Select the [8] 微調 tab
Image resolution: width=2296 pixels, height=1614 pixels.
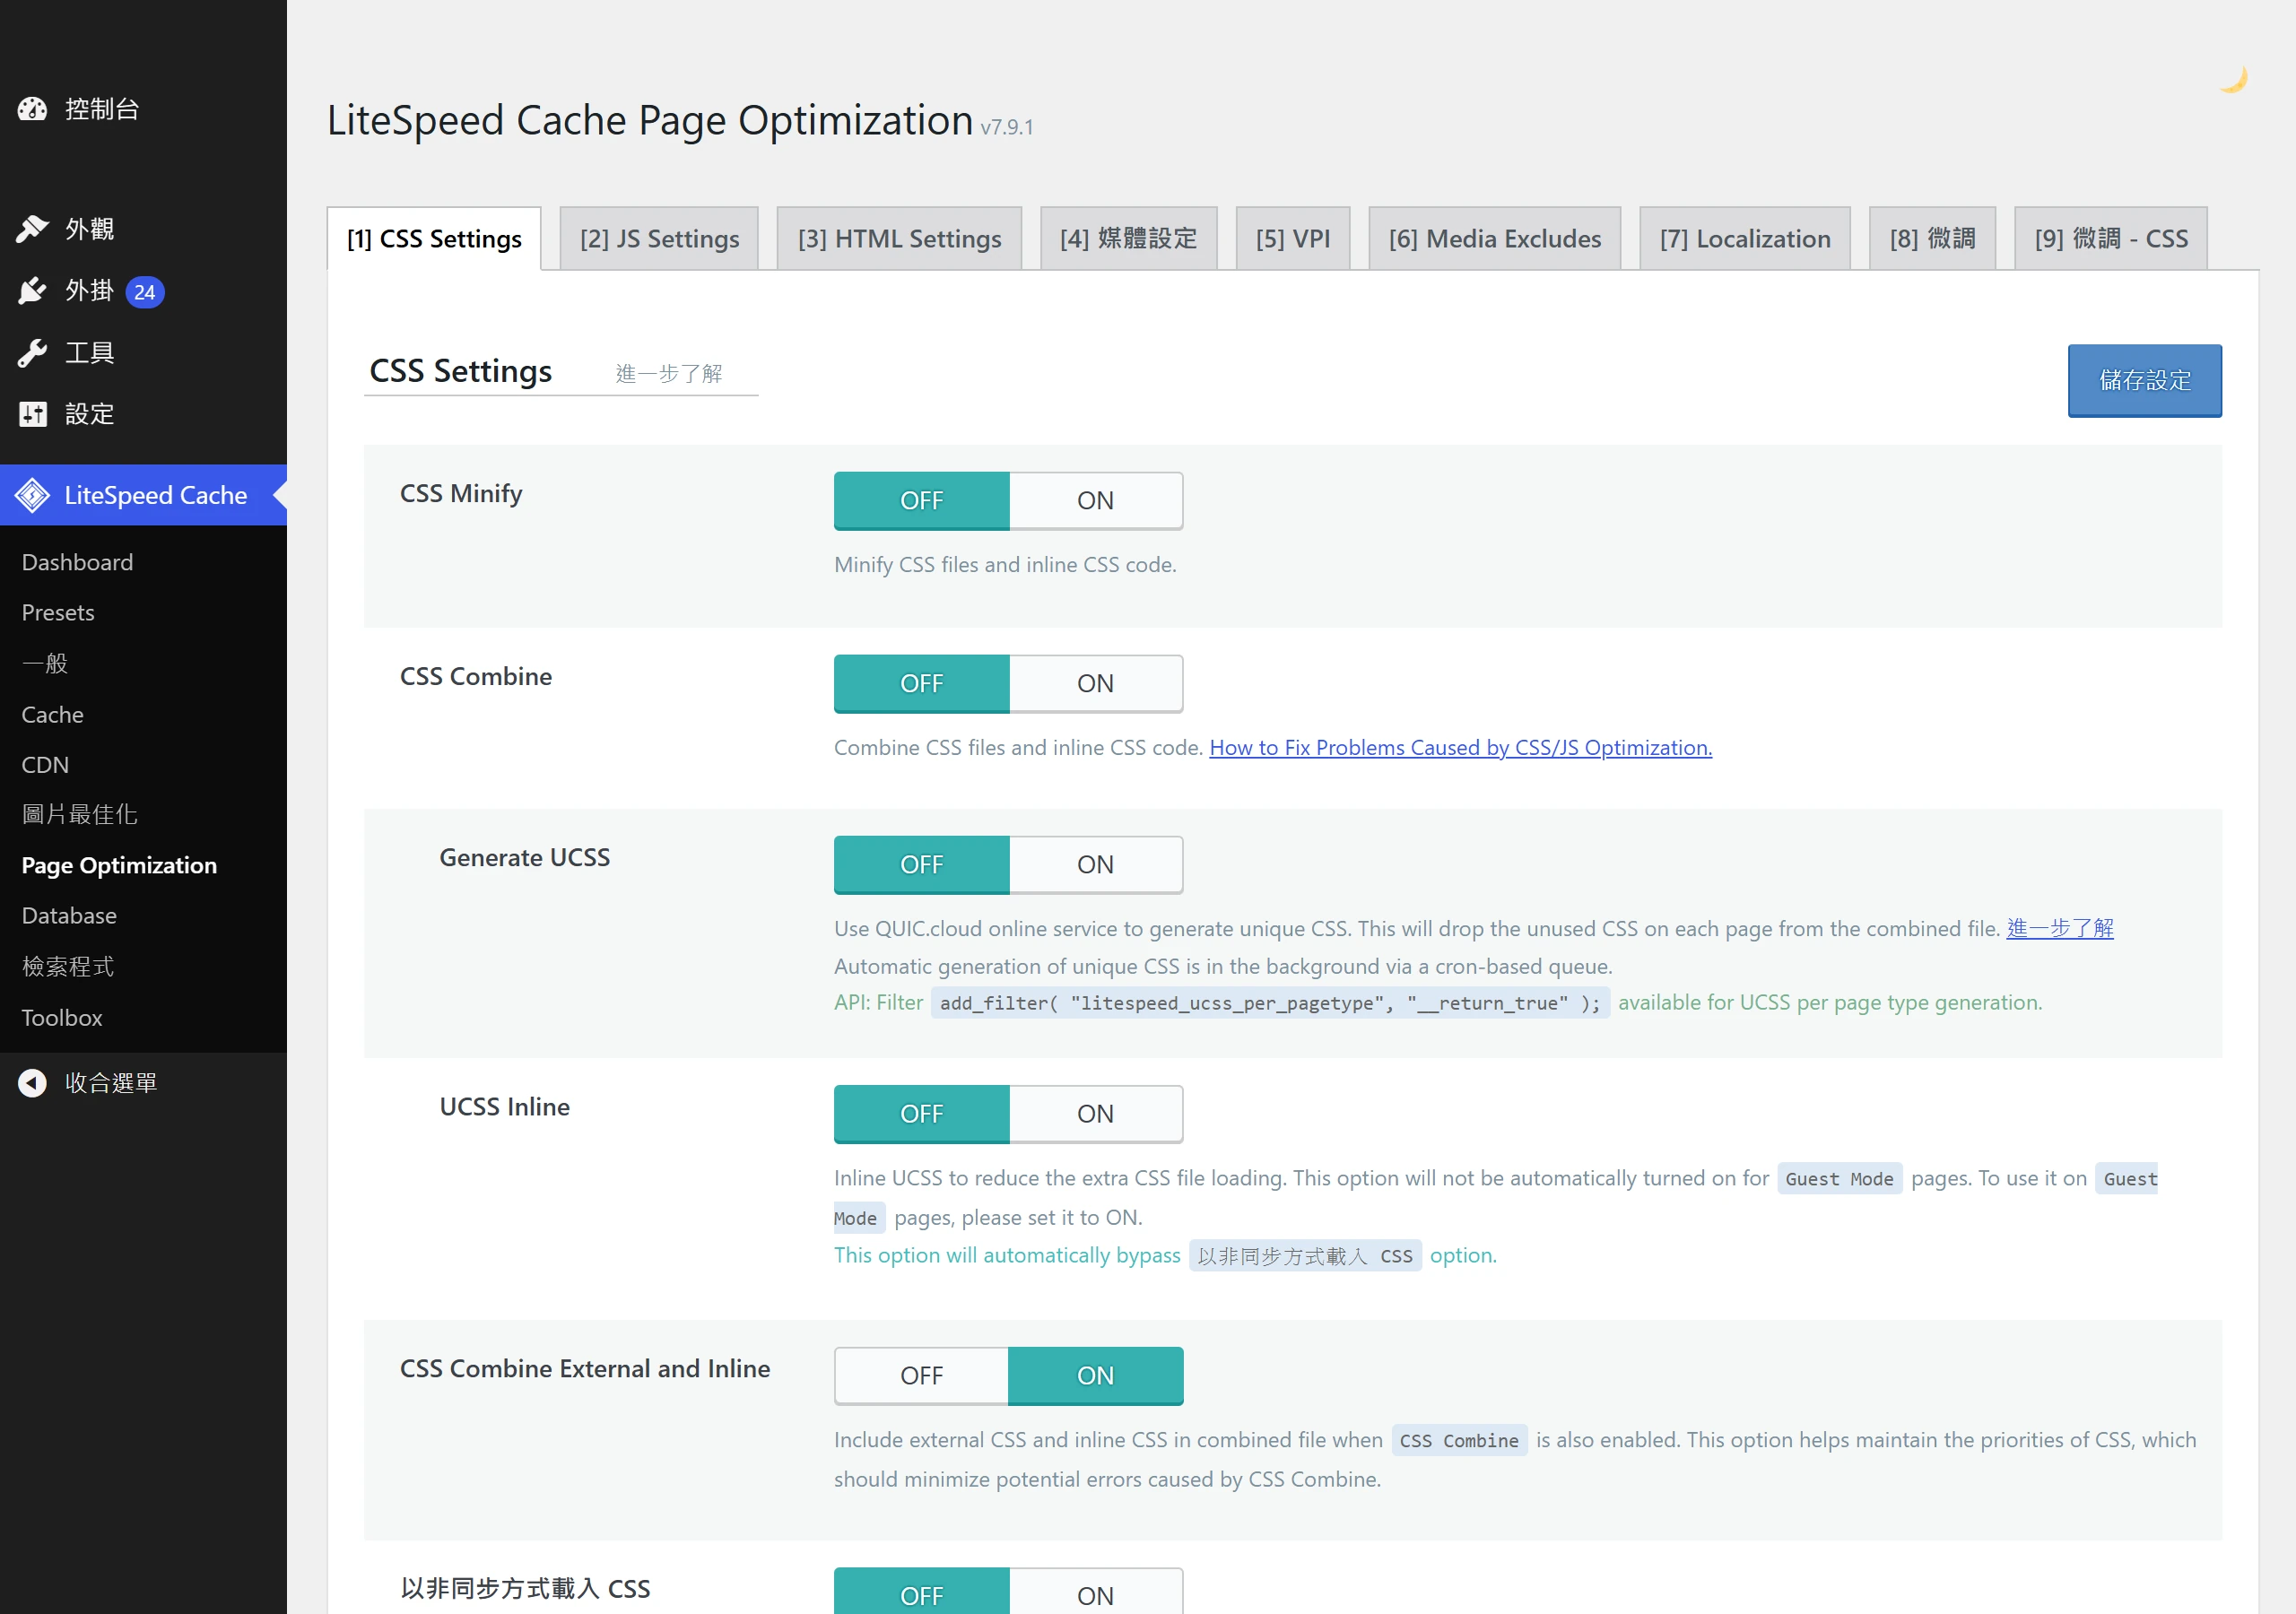(1932, 239)
